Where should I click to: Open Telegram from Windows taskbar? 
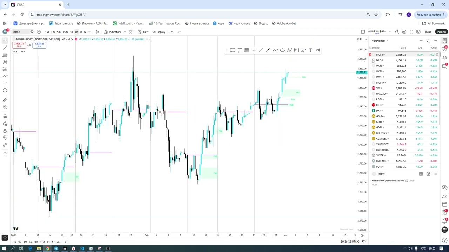pyautogui.click(x=56, y=248)
